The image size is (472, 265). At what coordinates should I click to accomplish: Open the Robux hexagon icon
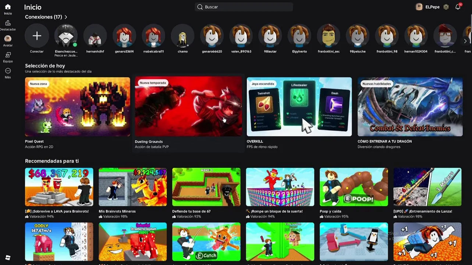(446, 7)
